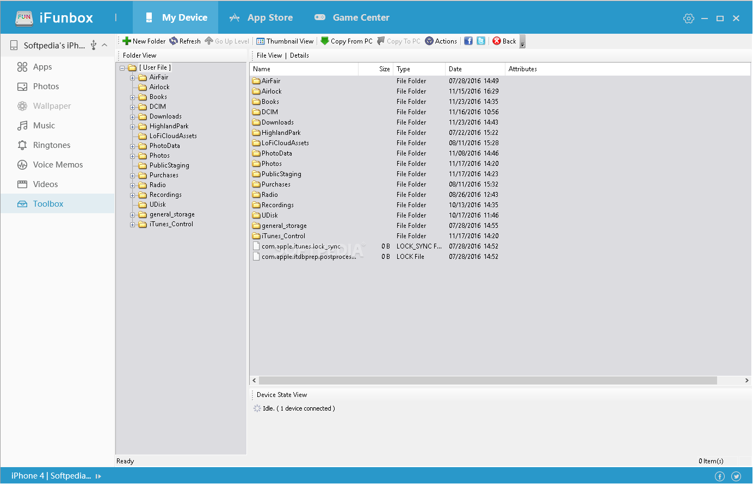753x484 pixels.
Task: Select PublicStaging in the folder tree
Action: coord(169,165)
